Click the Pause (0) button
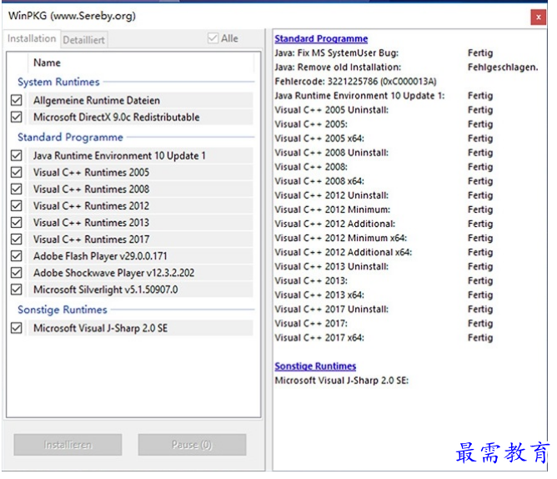The width and height of the screenshot is (557, 479). 192,445
